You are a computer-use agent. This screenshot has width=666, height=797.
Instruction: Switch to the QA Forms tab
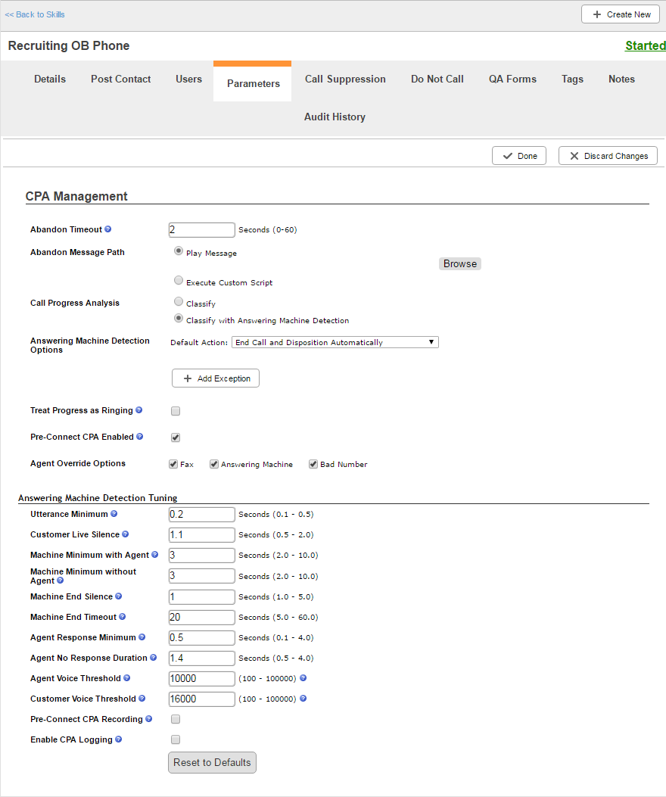(512, 79)
